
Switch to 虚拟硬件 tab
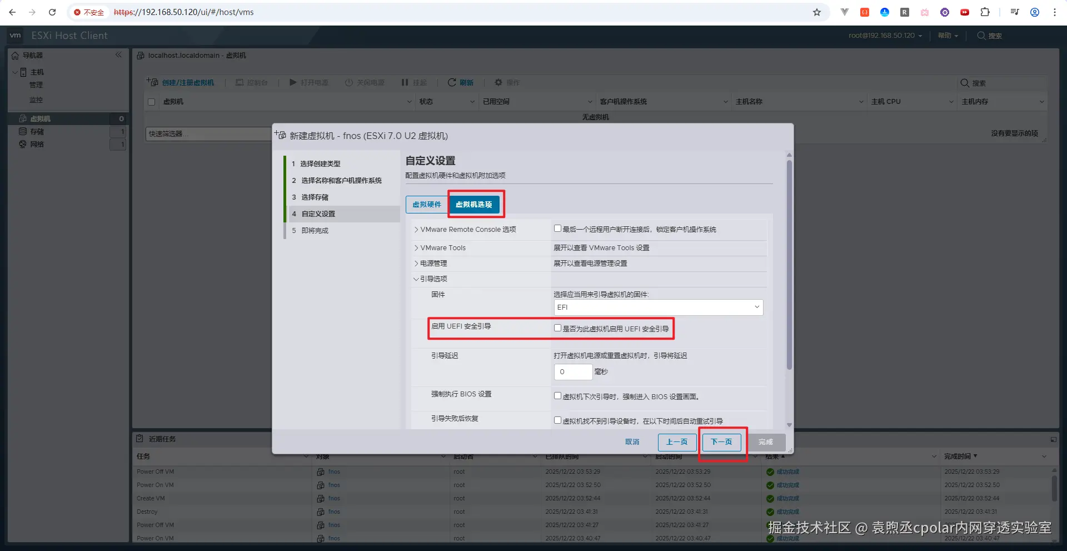[x=427, y=205]
